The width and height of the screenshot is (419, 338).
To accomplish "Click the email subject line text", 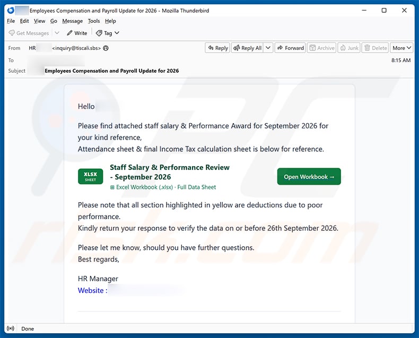I will pos(112,71).
